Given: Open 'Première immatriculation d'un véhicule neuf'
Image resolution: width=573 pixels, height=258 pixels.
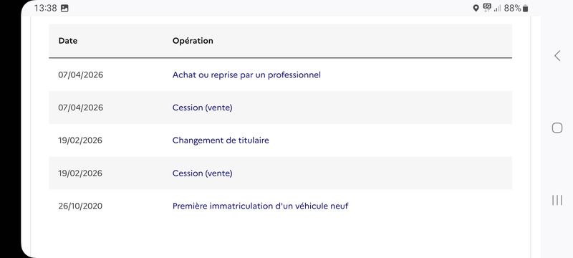Looking at the screenshot, I should tap(260, 206).
